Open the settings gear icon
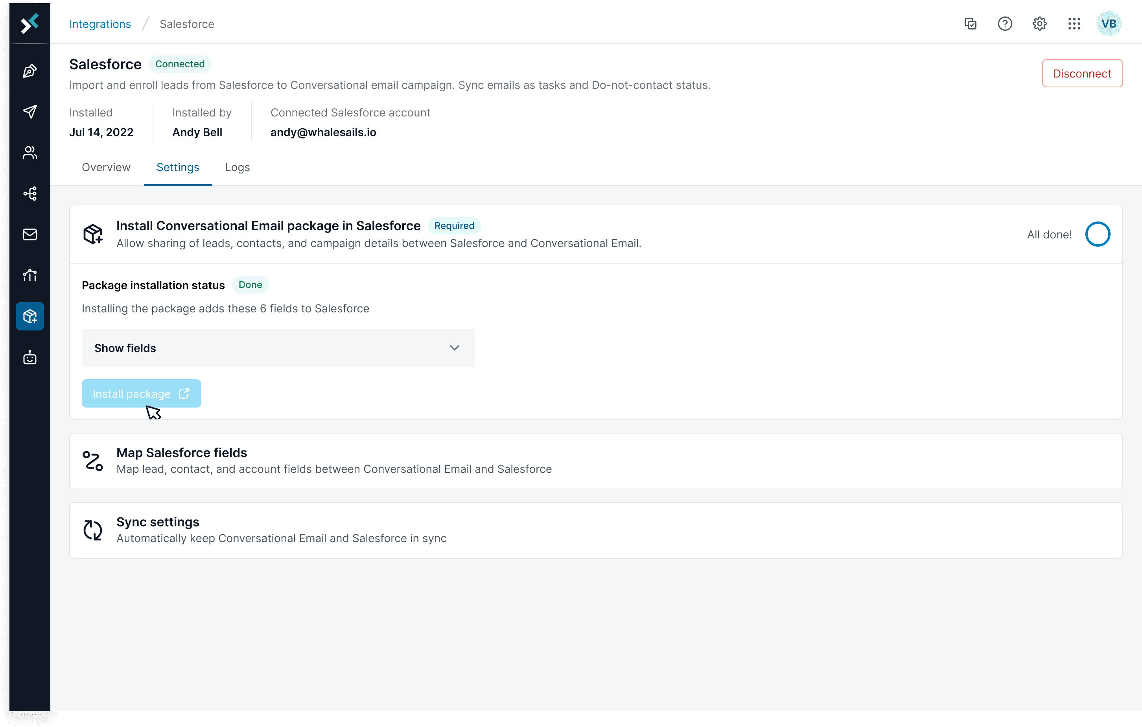 1040,24
